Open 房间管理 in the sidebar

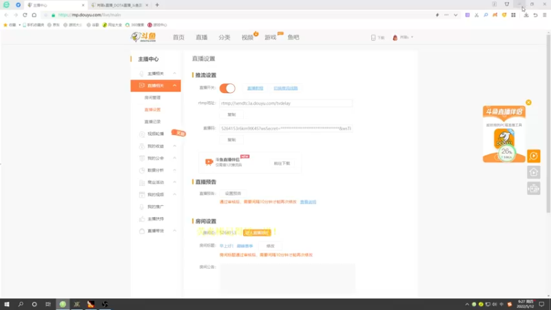point(152,98)
